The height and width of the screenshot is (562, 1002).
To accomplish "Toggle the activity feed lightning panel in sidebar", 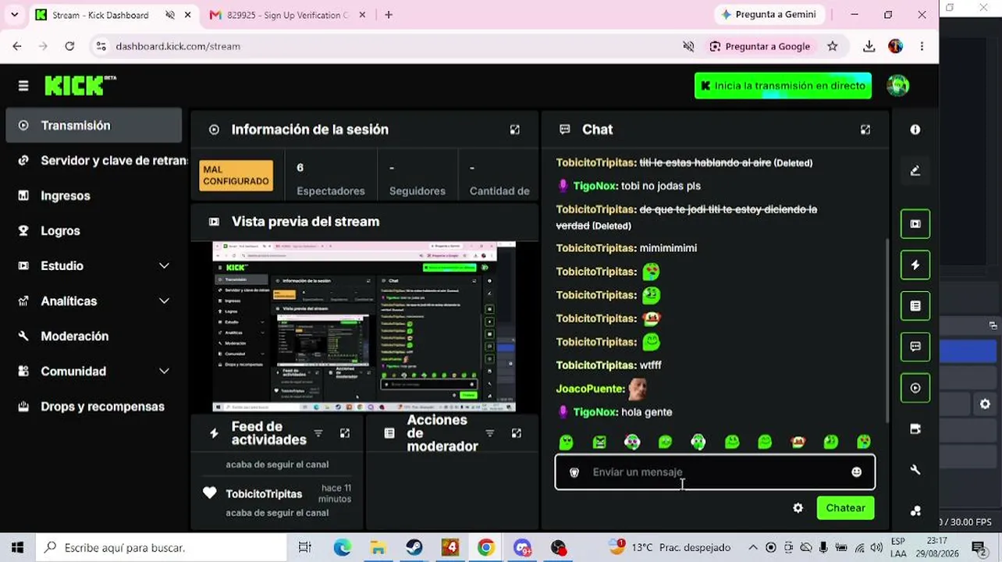I will coord(915,265).
